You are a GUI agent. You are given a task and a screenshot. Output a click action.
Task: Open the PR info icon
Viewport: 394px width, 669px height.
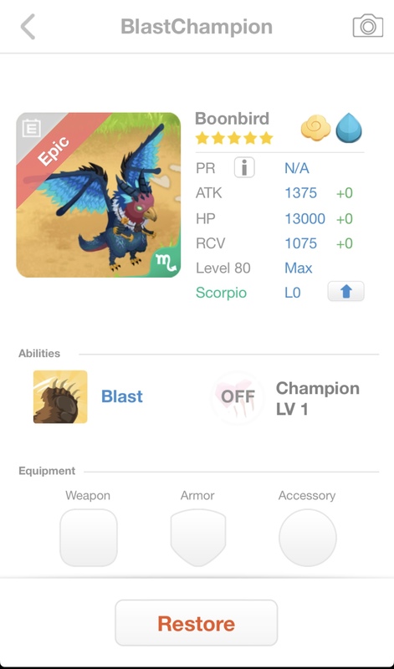click(x=244, y=167)
